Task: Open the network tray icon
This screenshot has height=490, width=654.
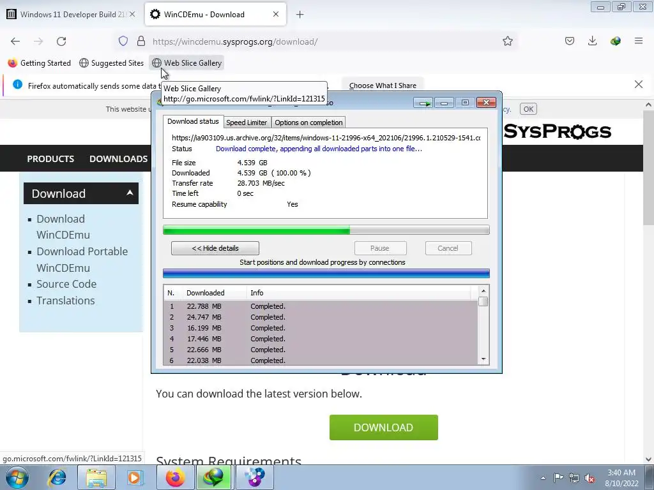Action: [574, 478]
